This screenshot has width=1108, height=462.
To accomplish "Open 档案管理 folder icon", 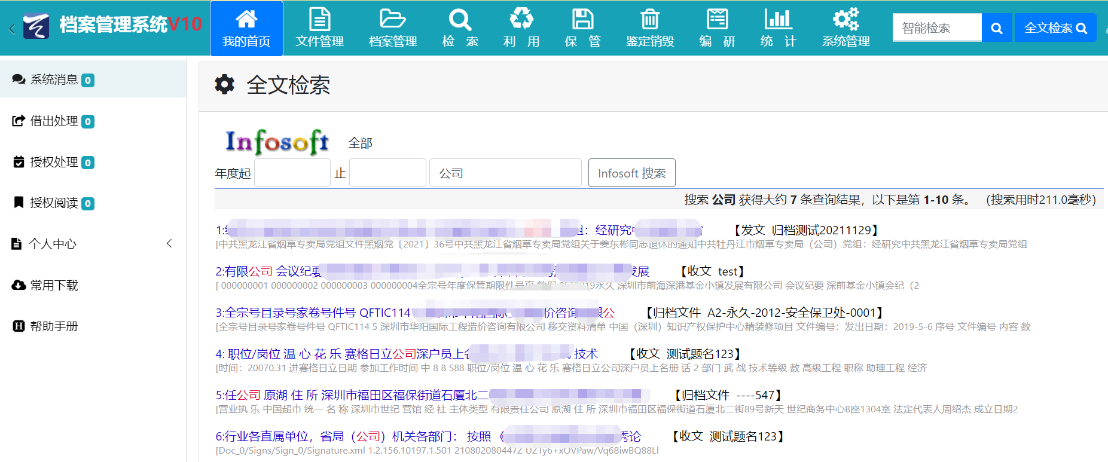I will coord(392,20).
